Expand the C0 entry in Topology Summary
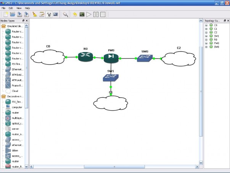Image resolution: width=230 pixels, height=173 pixels. point(206,25)
